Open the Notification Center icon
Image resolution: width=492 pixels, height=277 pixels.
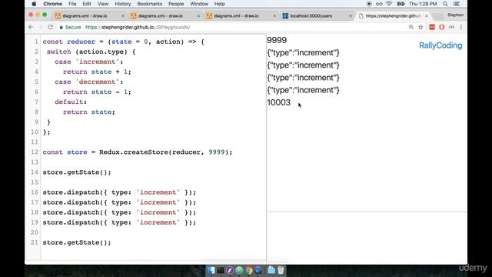point(457,4)
